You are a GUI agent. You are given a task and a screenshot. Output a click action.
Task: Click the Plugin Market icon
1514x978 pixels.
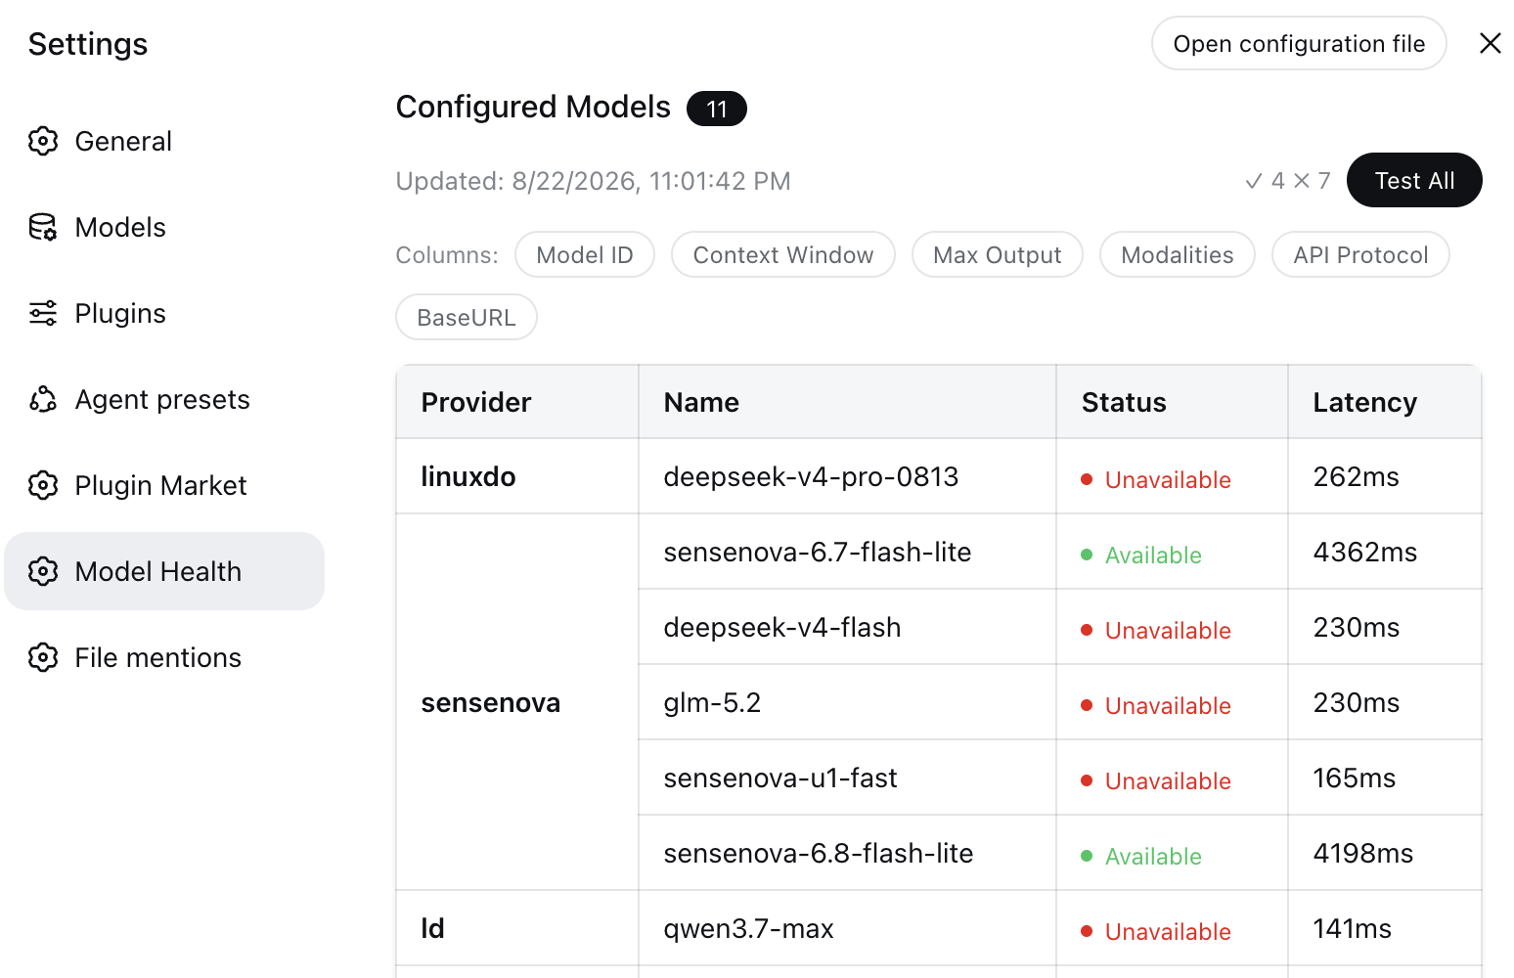click(x=43, y=485)
